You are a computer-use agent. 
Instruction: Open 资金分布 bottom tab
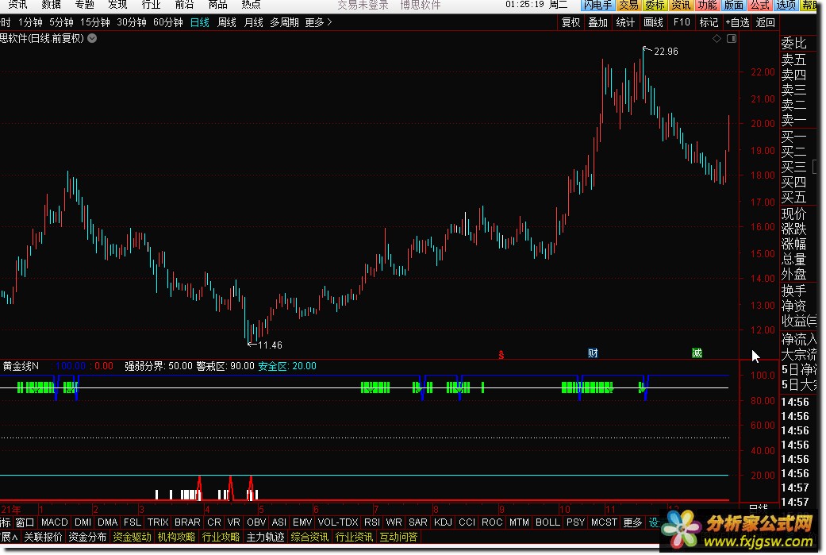click(87, 537)
